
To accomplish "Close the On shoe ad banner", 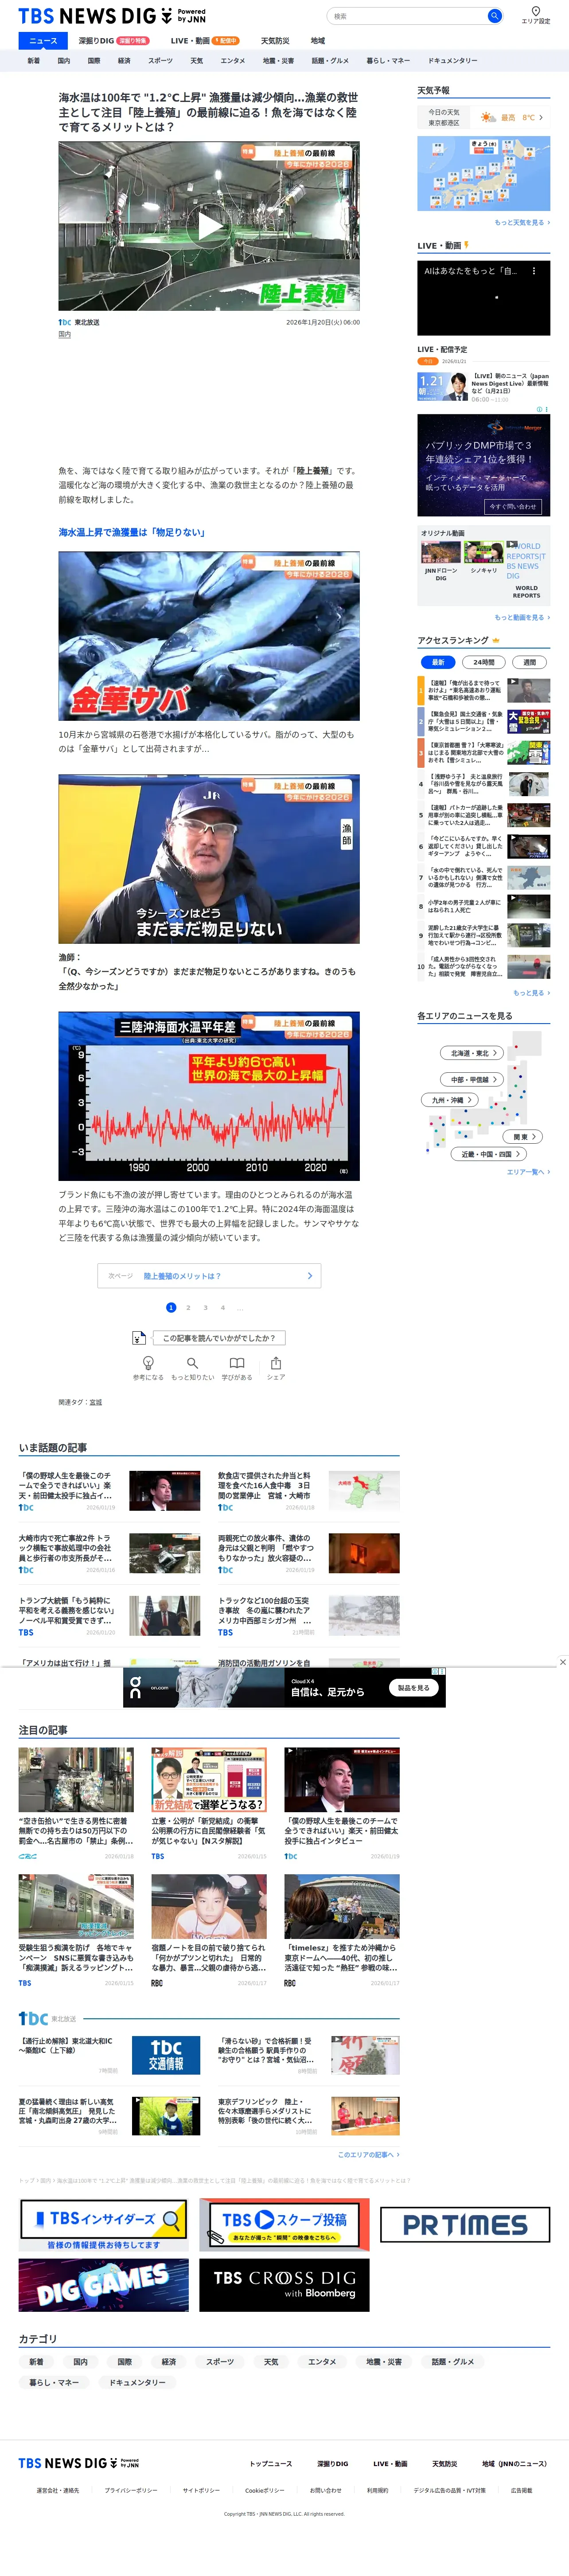I will (x=562, y=1662).
